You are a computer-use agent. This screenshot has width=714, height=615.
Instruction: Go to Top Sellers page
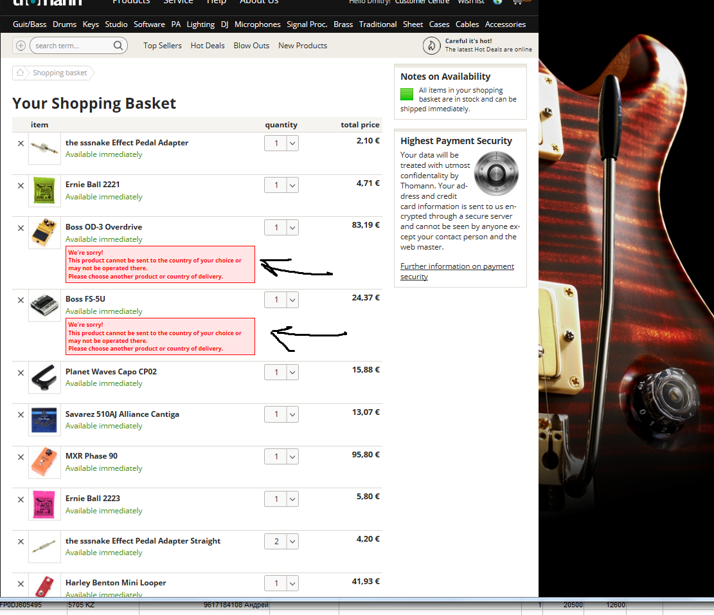(162, 46)
